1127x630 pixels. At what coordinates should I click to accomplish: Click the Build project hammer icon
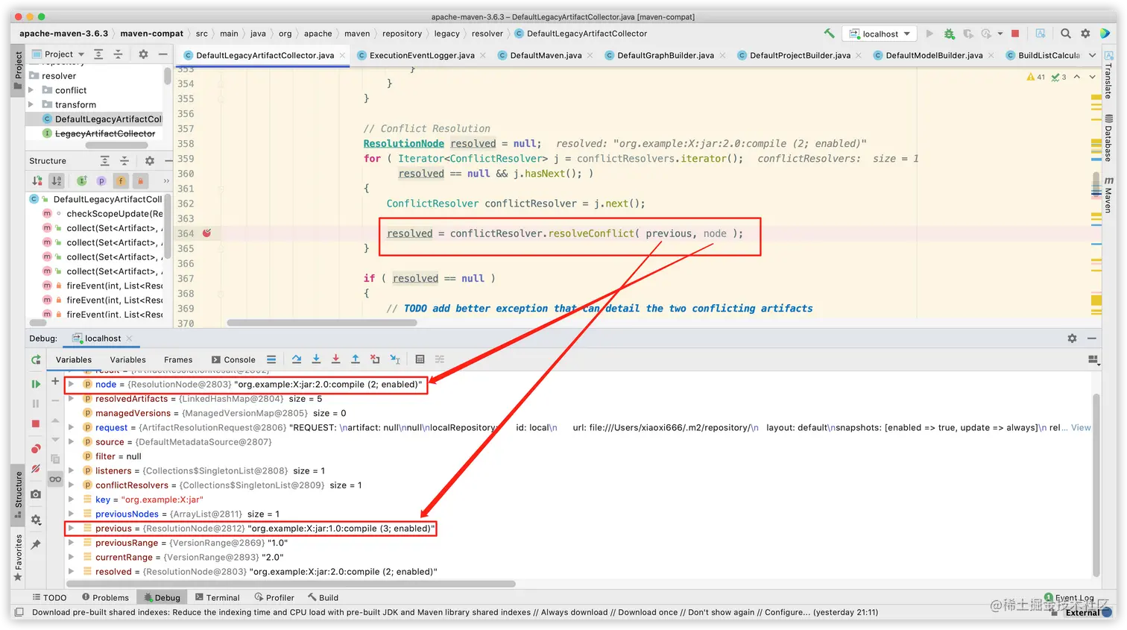click(x=829, y=34)
